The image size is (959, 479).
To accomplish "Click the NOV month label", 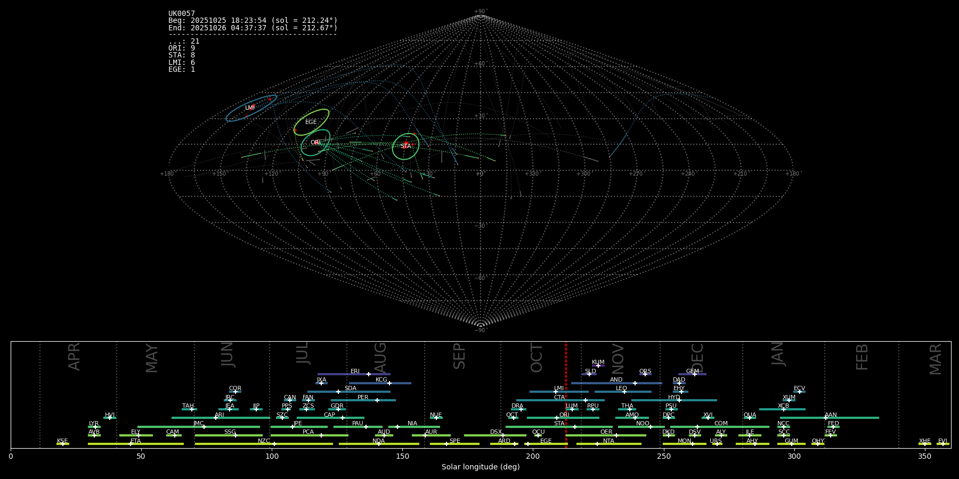I will pos(618,358).
